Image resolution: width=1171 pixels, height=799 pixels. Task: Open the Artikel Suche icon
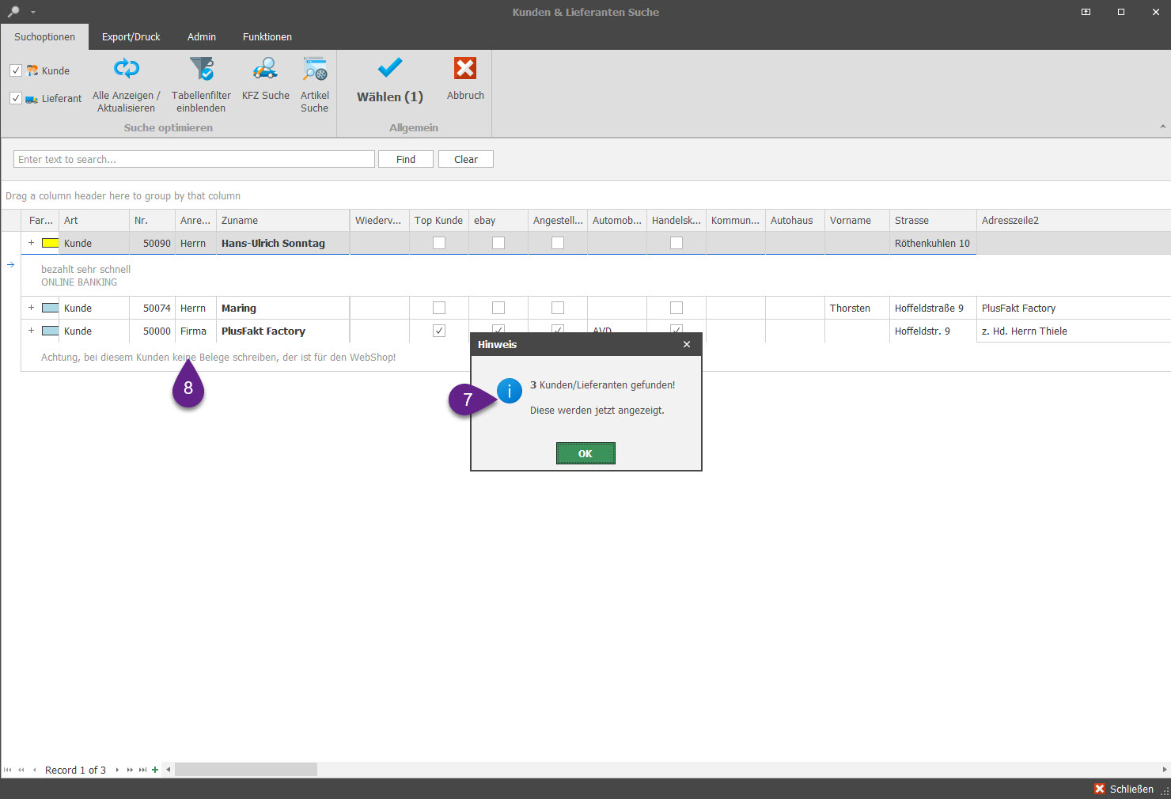(314, 69)
